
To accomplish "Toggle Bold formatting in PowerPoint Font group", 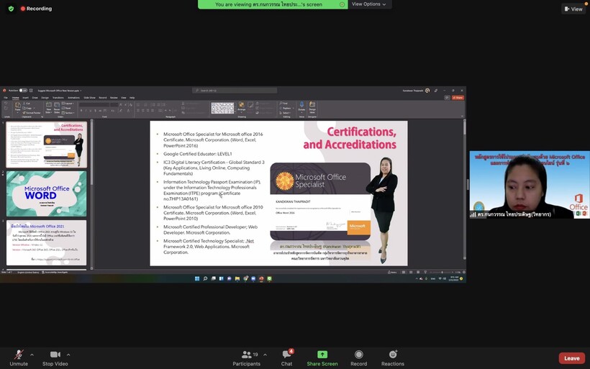I will pyautogui.click(x=81, y=111).
